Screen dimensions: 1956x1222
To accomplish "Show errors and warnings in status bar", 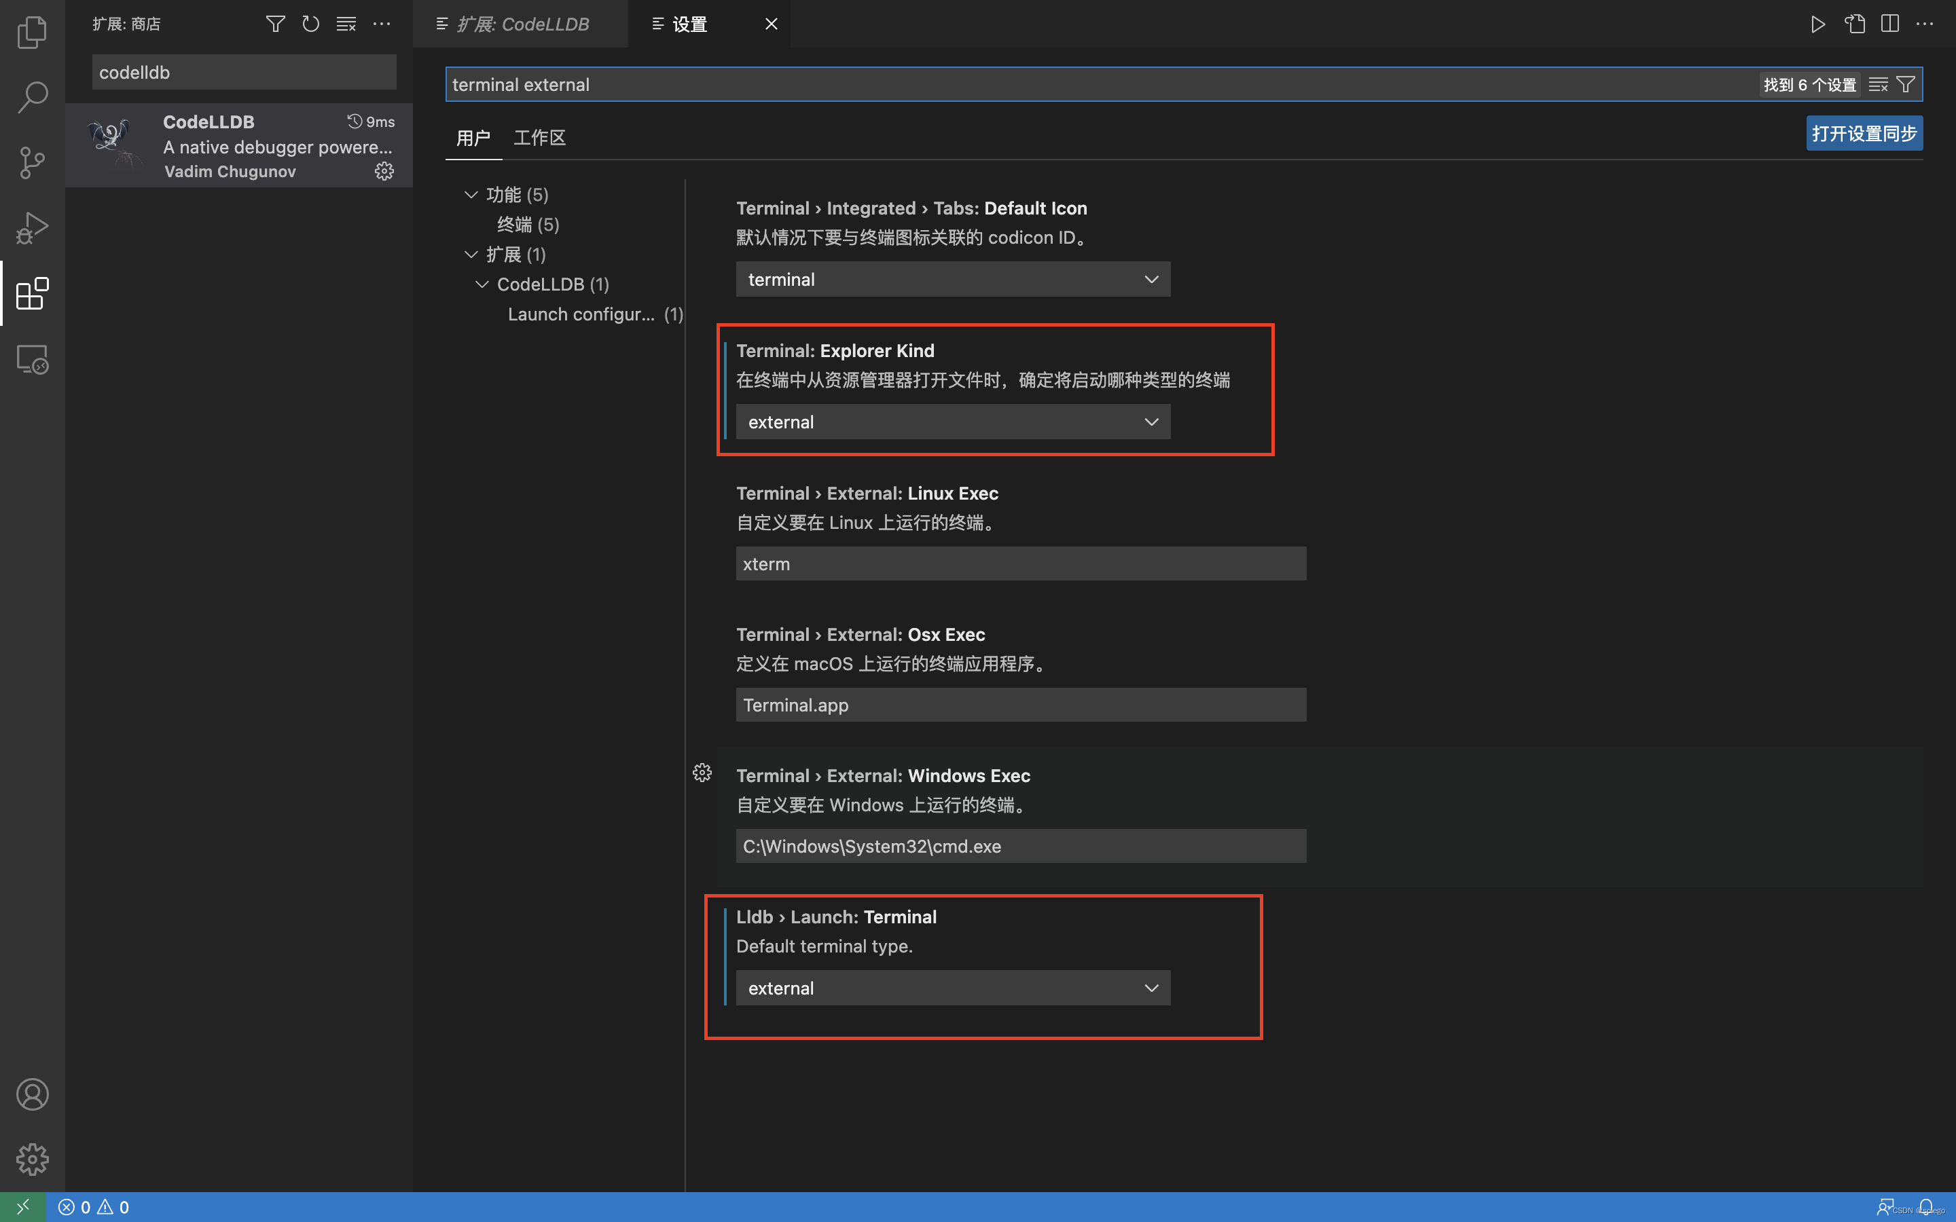I will click(x=94, y=1206).
